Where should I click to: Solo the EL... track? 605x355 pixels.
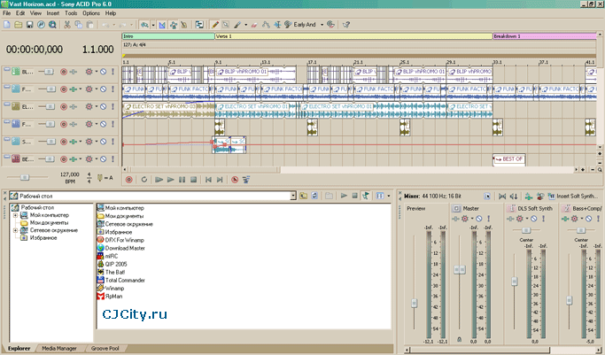[113, 107]
